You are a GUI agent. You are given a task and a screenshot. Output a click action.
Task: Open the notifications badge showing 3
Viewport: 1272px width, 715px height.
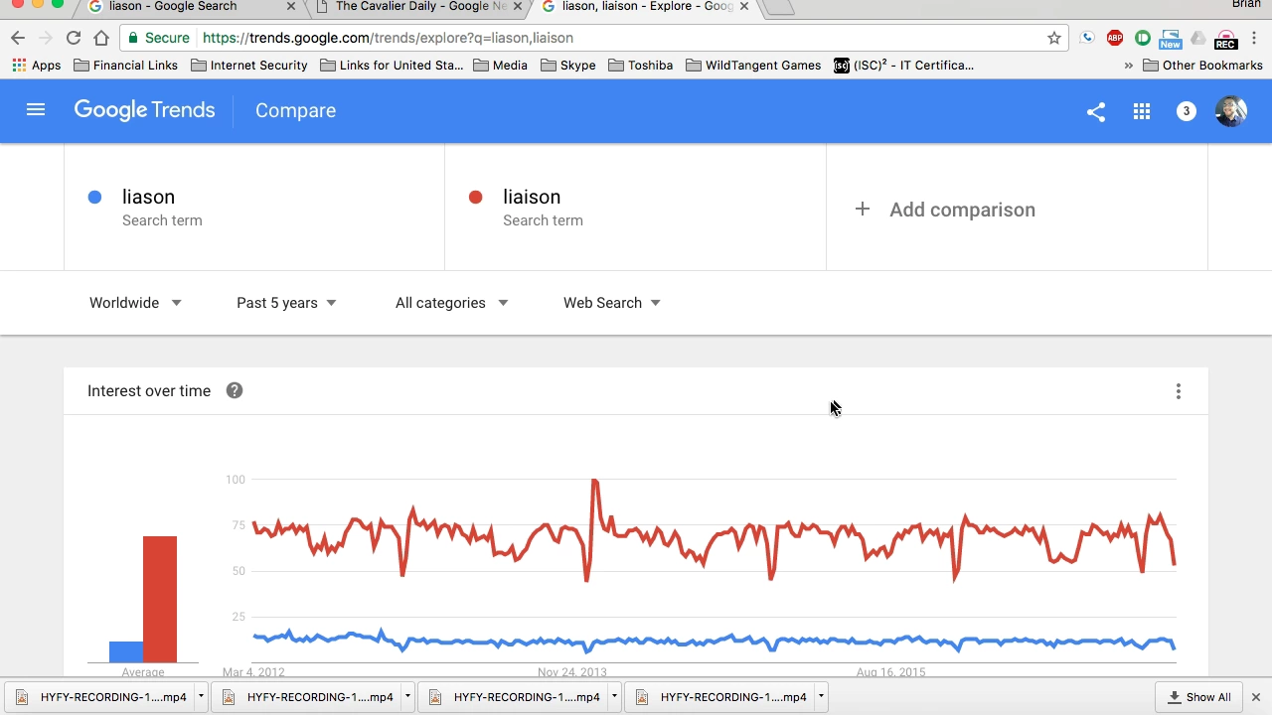1186,111
